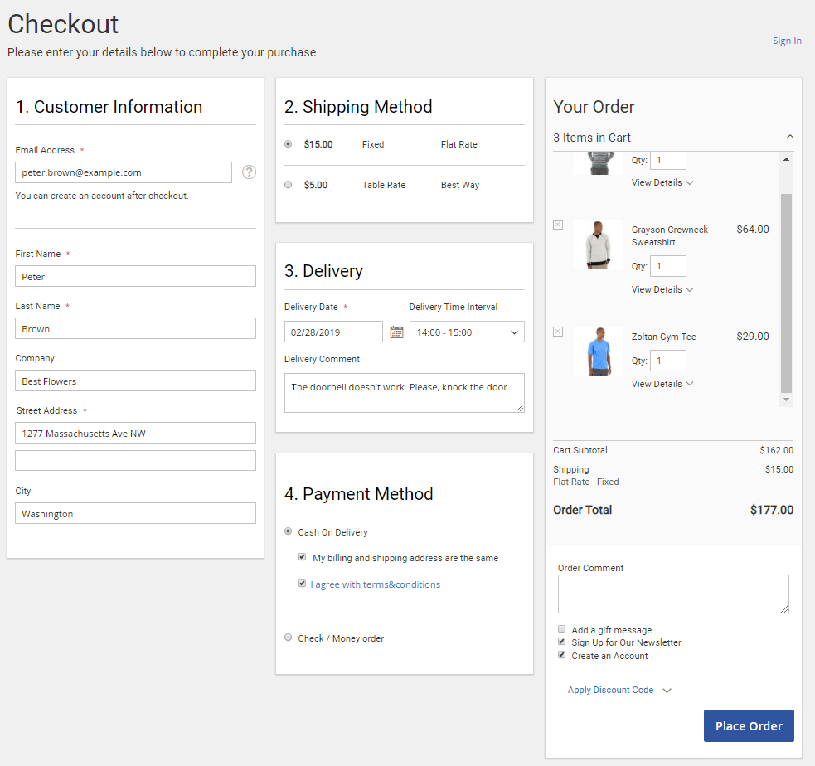This screenshot has height=766, width=815.
Task: Select the $5.00 Table Rate shipping option
Action: 289,185
